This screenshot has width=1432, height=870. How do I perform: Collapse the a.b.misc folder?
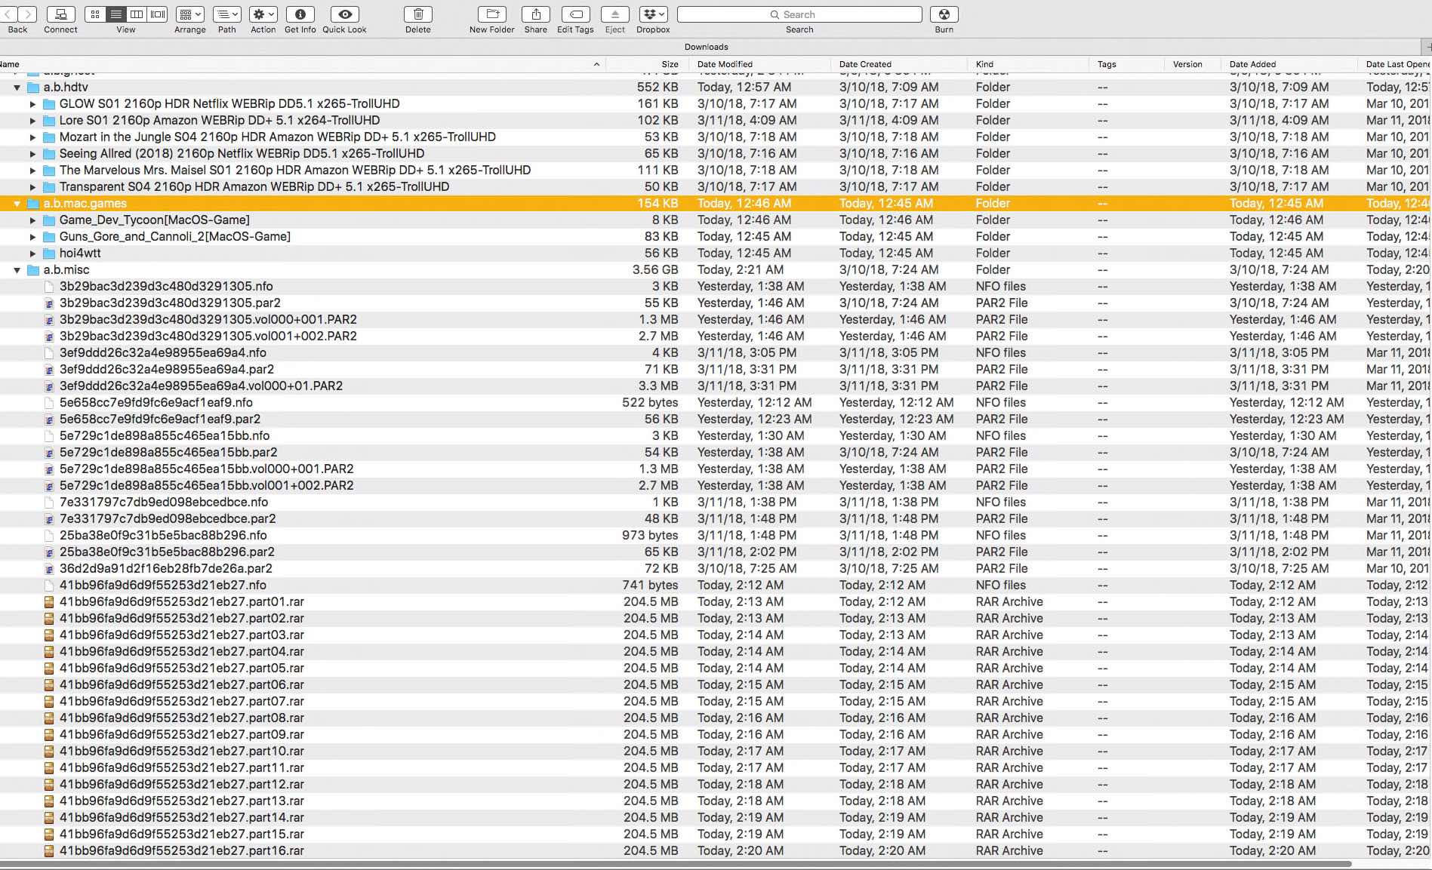coord(17,270)
